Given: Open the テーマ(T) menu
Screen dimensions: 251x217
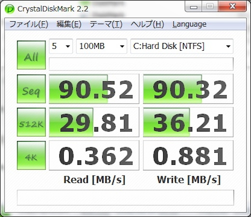Looking at the screenshot, I should pos(106,25).
